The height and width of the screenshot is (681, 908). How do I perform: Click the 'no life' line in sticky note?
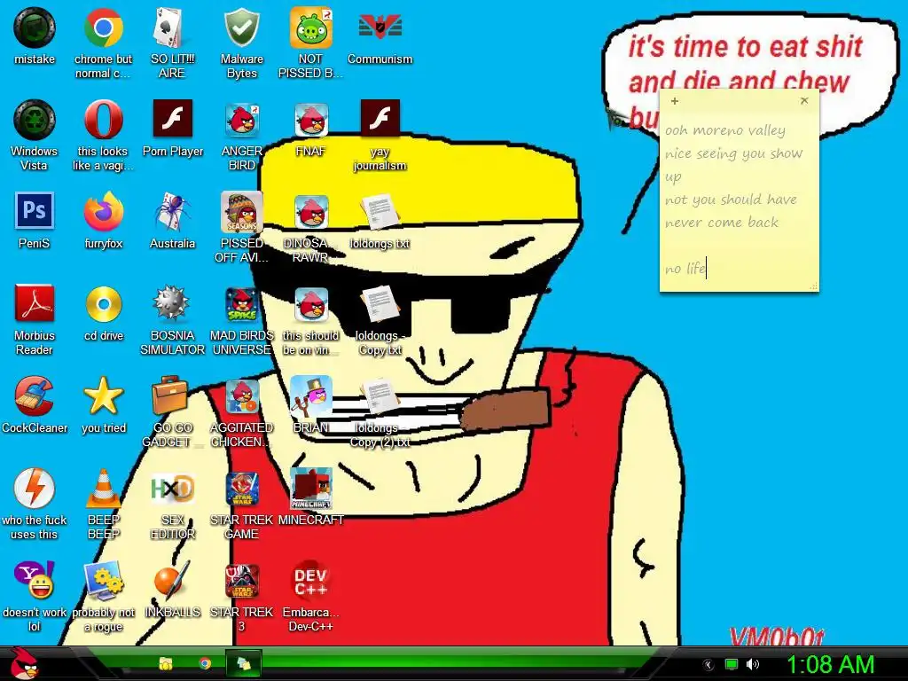click(685, 269)
